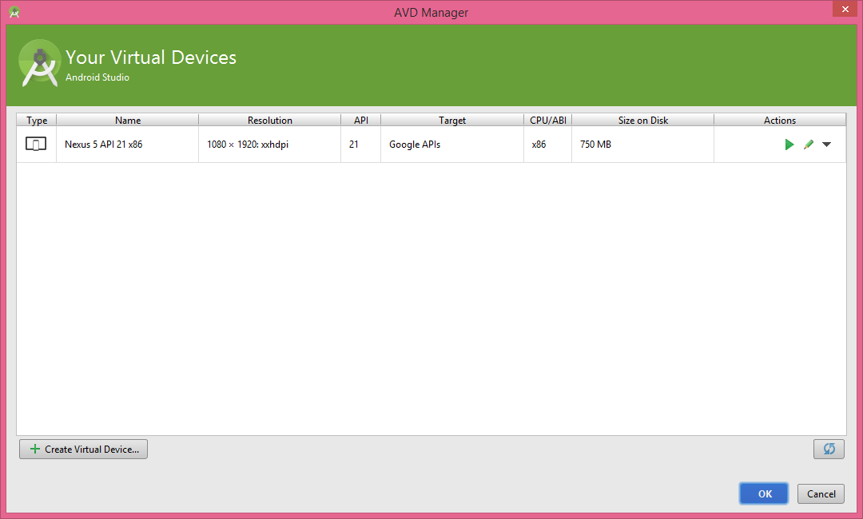Sort by the Resolution column header

coord(270,120)
